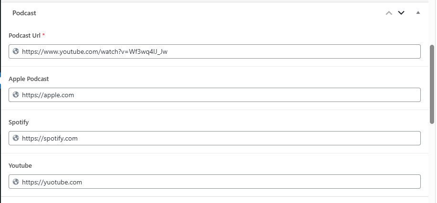
Task: Click the youtube.com/watch URL text
Action: [95, 51]
